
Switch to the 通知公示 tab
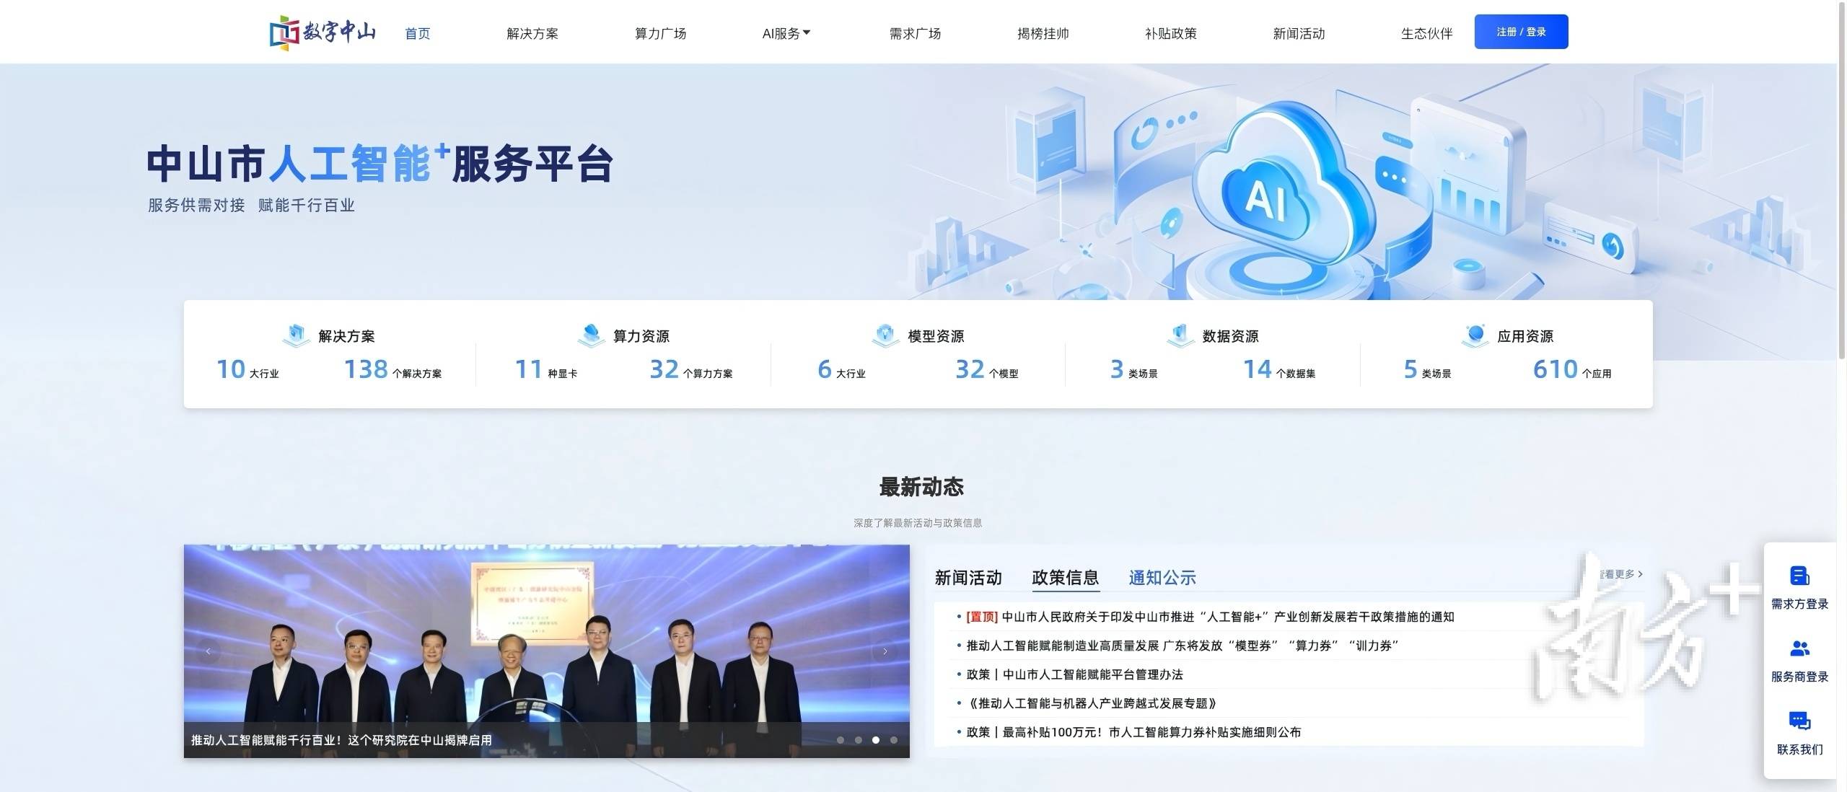point(1162,578)
